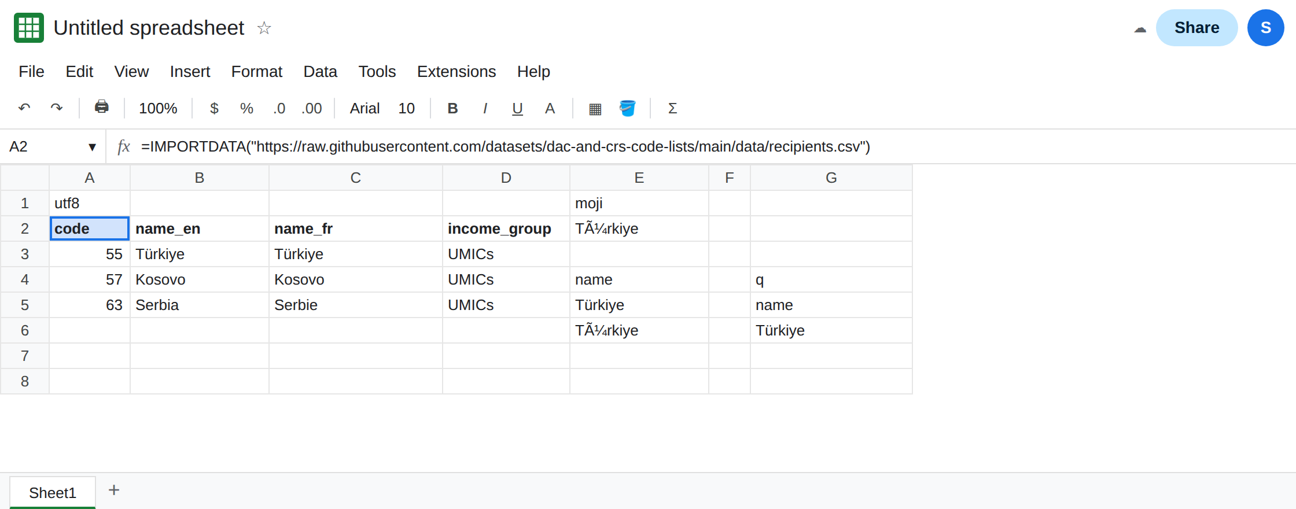Expand the name box dropdown arrow

pos(92,147)
